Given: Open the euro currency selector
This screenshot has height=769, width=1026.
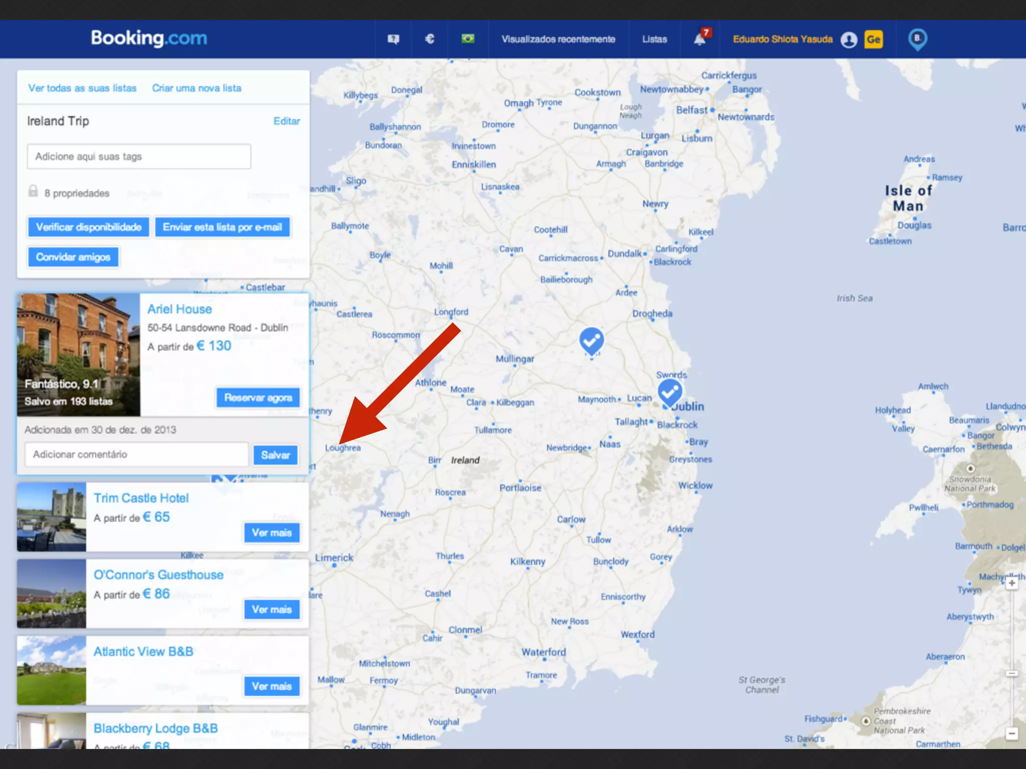Looking at the screenshot, I should point(429,39).
